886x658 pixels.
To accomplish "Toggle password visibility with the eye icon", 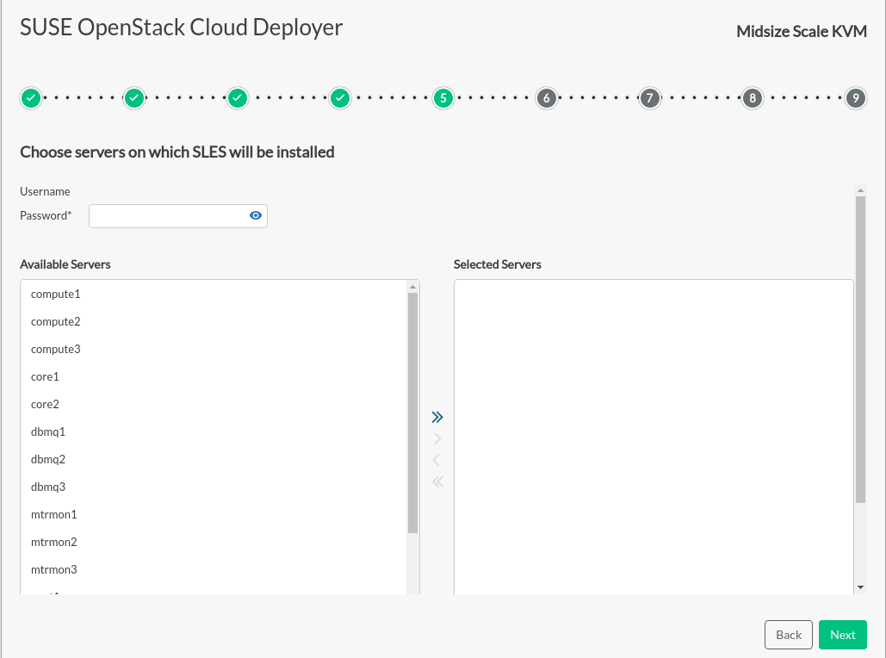I will [256, 216].
